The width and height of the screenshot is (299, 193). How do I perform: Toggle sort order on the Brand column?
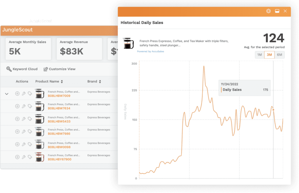coord(99,82)
